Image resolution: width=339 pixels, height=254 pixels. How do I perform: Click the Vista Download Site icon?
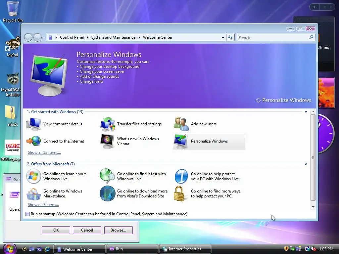108,193
